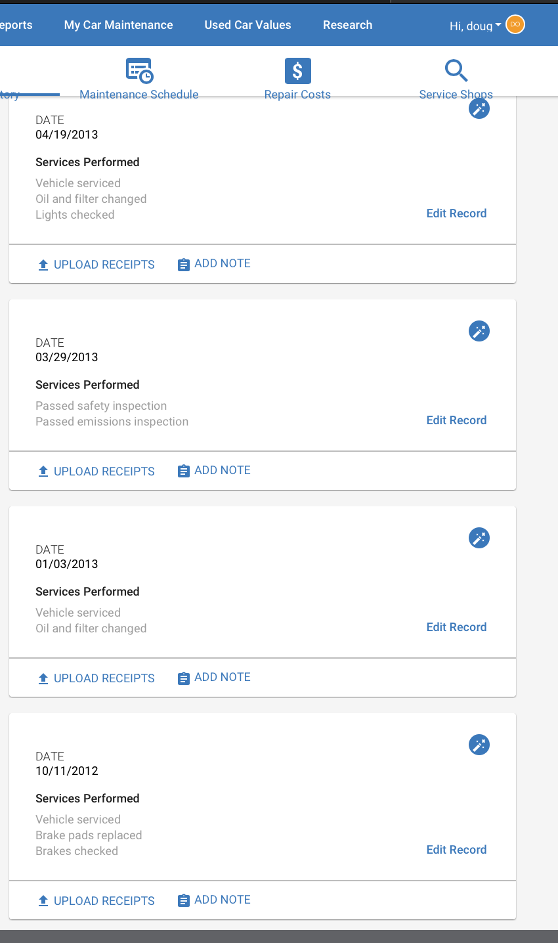Upload receipts for the 01/03/2013 record
This screenshot has height=943, width=558.
coord(97,678)
